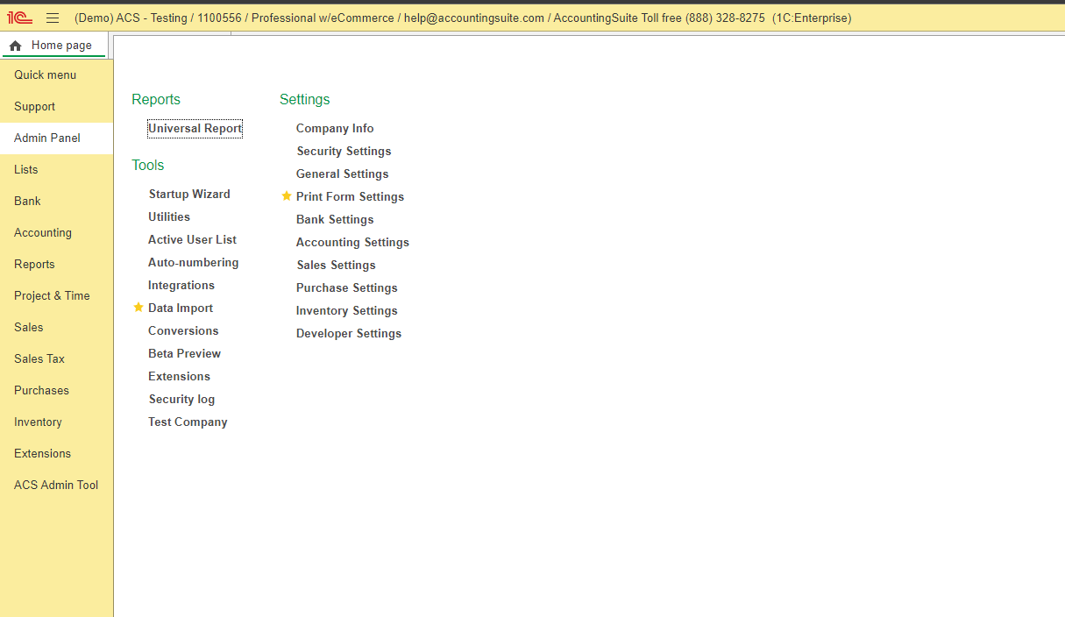Click the Tools group heading
1065x617 pixels.
[148, 166]
